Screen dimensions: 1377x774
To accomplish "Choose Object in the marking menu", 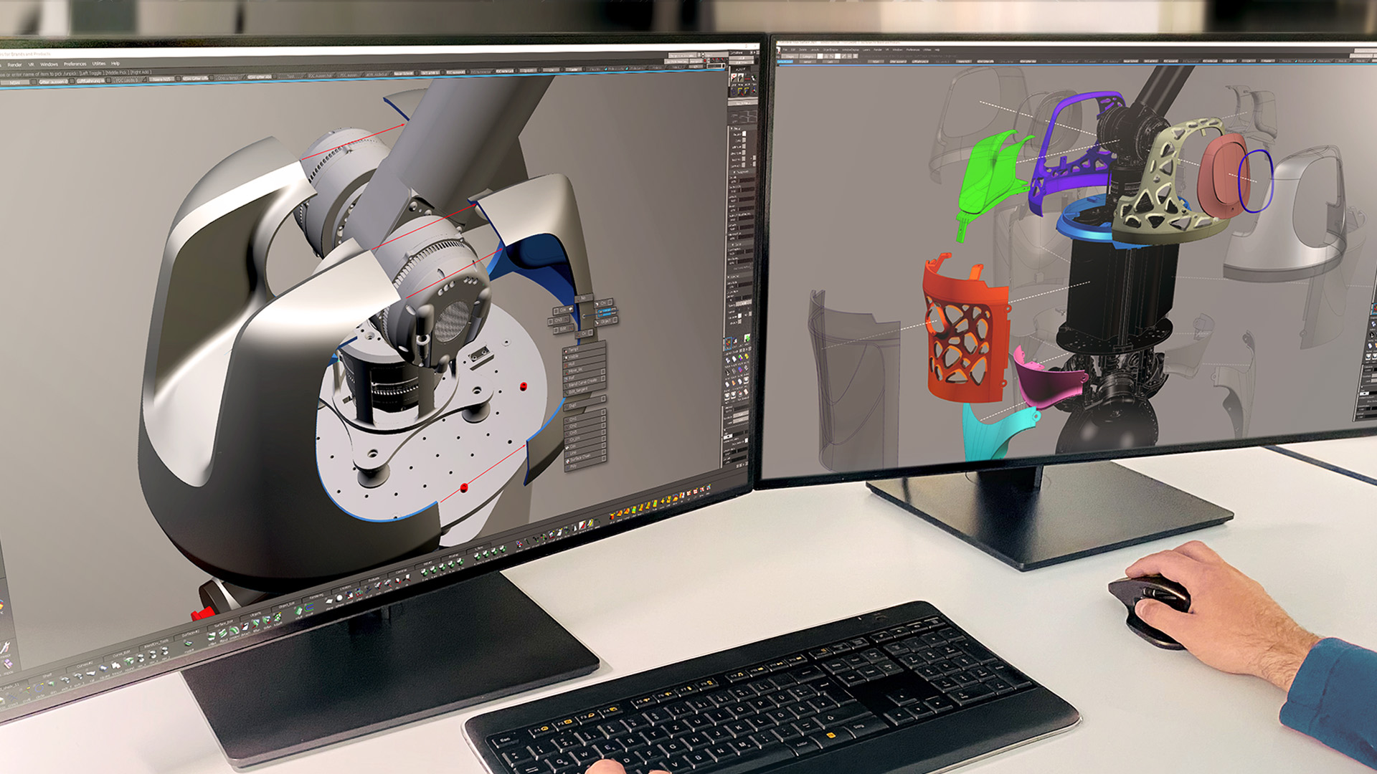I will [x=605, y=322].
